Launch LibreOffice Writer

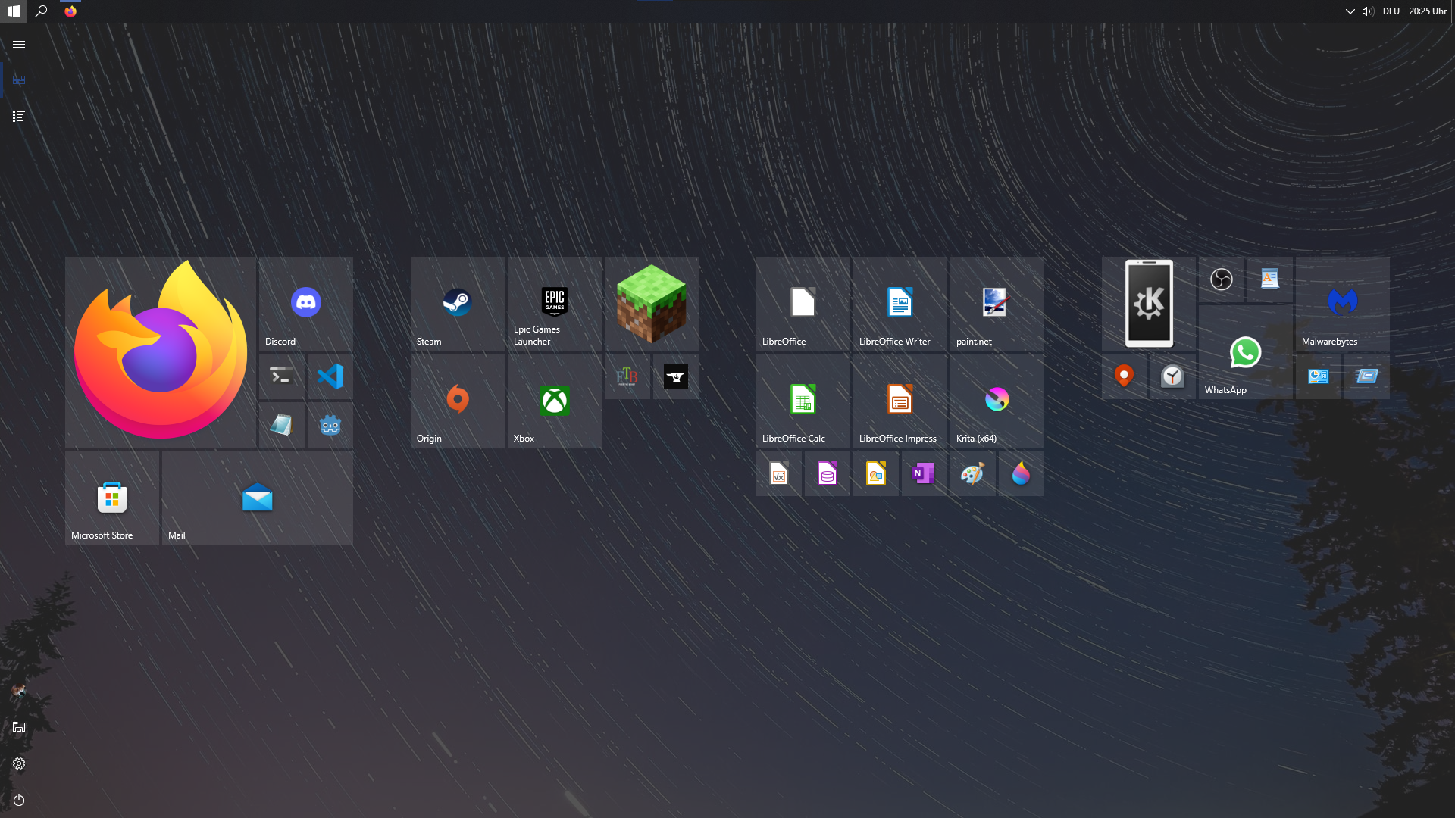click(900, 304)
